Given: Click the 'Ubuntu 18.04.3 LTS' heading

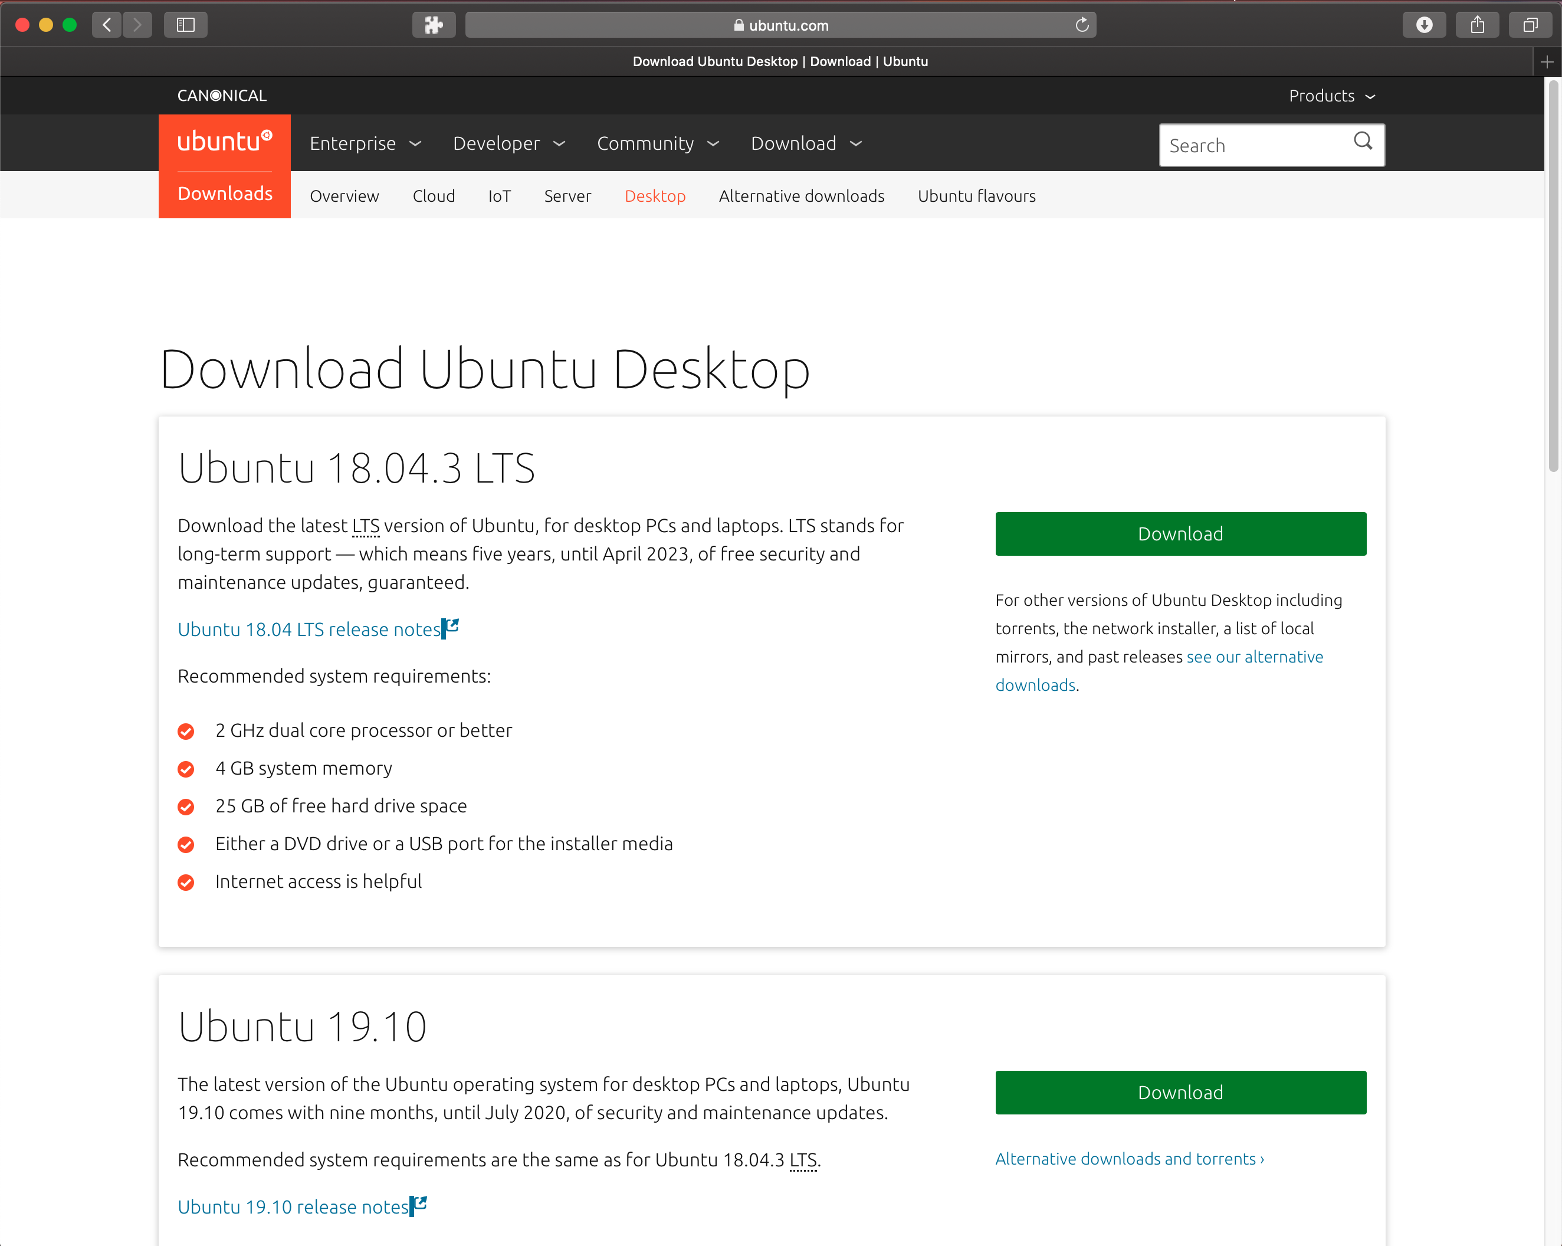Looking at the screenshot, I should (x=356, y=467).
